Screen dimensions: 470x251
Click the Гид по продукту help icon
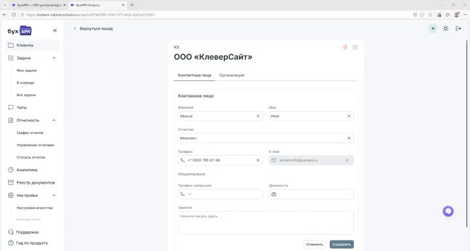point(11,243)
